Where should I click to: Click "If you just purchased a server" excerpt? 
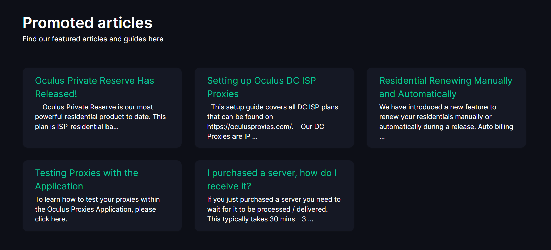coord(273,199)
